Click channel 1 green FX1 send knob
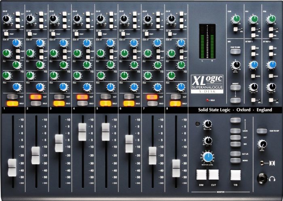This screenshot has width=283, height=201. pyautogui.click(x=17, y=65)
